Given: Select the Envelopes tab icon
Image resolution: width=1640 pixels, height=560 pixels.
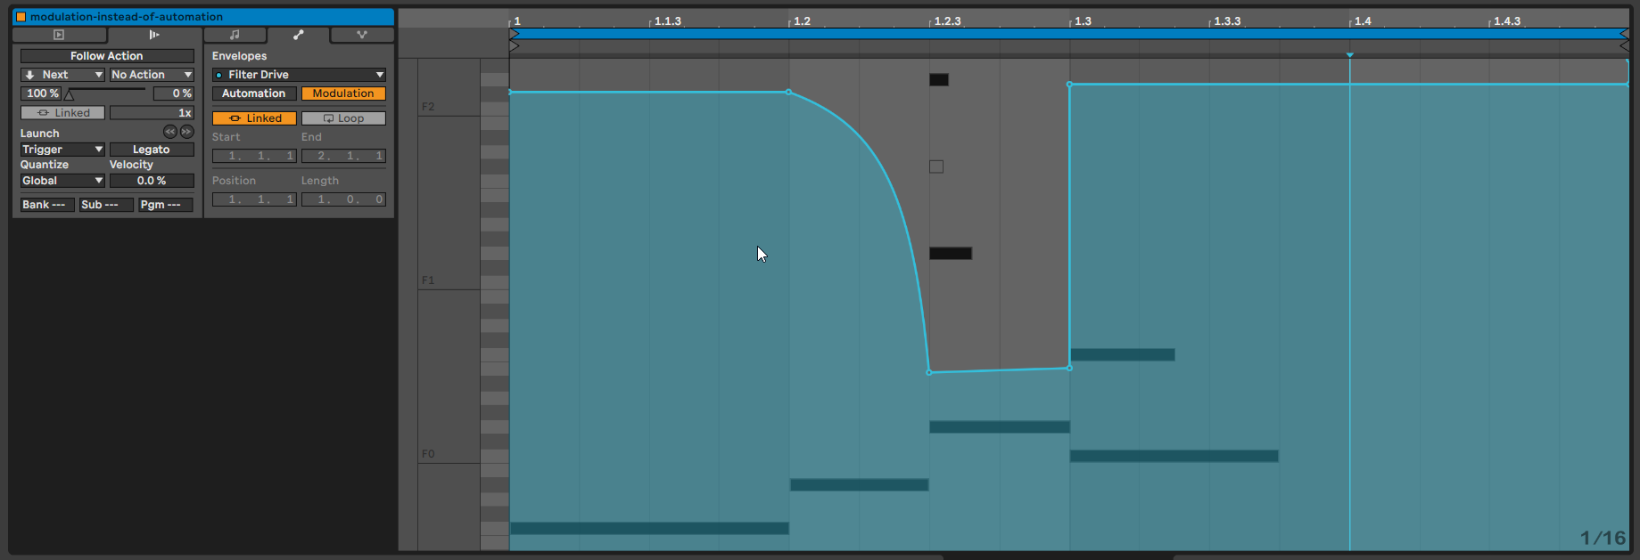Looking at the screenshot, I should tap(298, 35).
